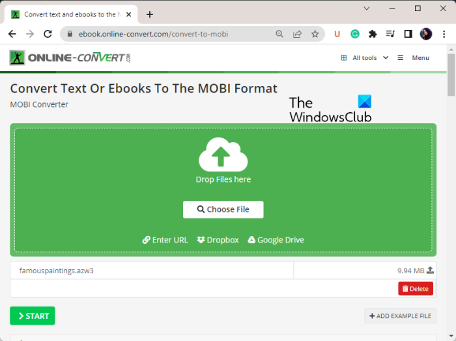Start the conversion with START button

[x=33, y=316]
